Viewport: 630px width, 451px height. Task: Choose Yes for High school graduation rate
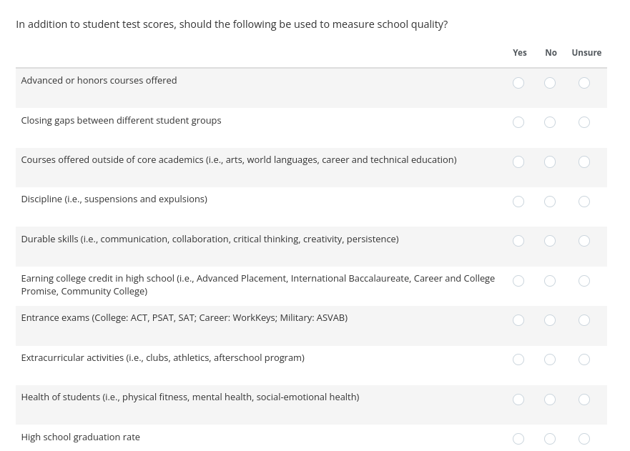[518, 439]
